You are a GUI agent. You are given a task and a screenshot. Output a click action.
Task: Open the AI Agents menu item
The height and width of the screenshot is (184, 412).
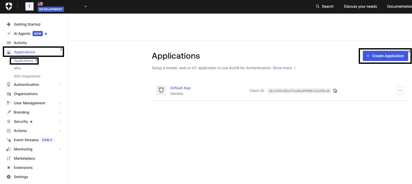tap(22, 34)
